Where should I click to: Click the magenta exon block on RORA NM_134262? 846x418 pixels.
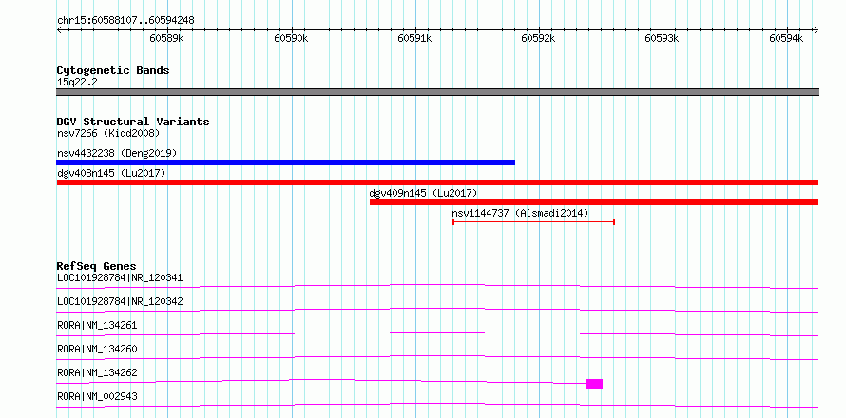pos(594,384)
